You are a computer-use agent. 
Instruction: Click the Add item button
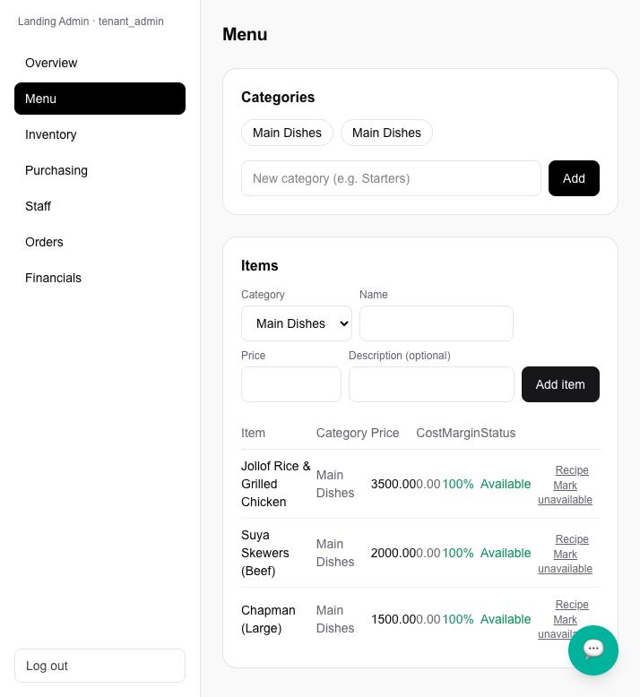pyautogui.click(x=560, y=384)
